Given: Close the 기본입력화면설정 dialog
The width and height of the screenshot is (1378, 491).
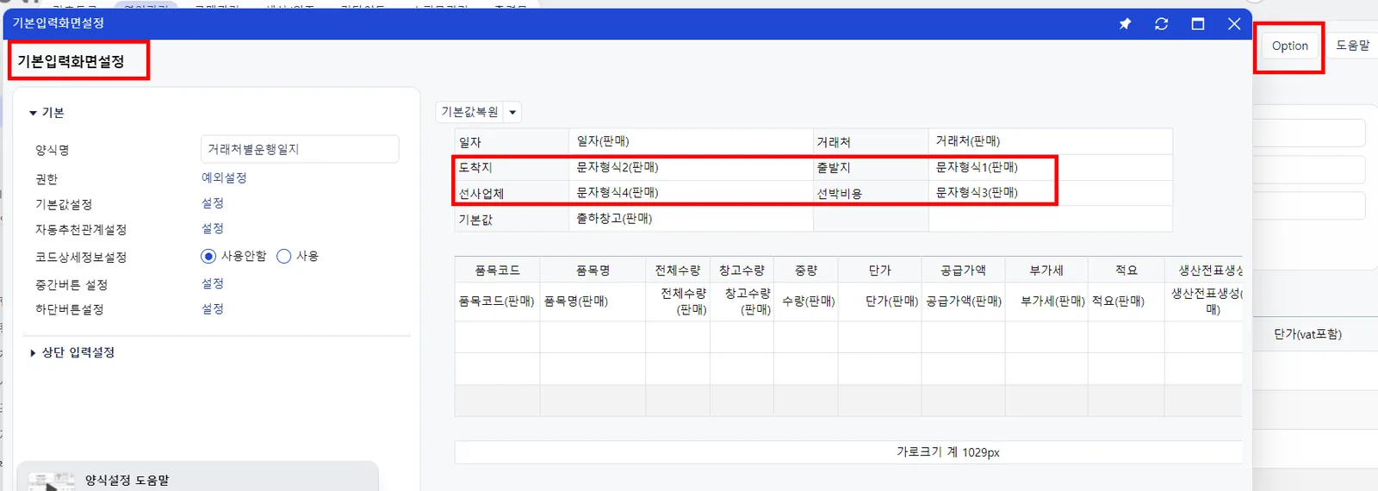Looking at the screenshot, I should [x=1233, y=24].
